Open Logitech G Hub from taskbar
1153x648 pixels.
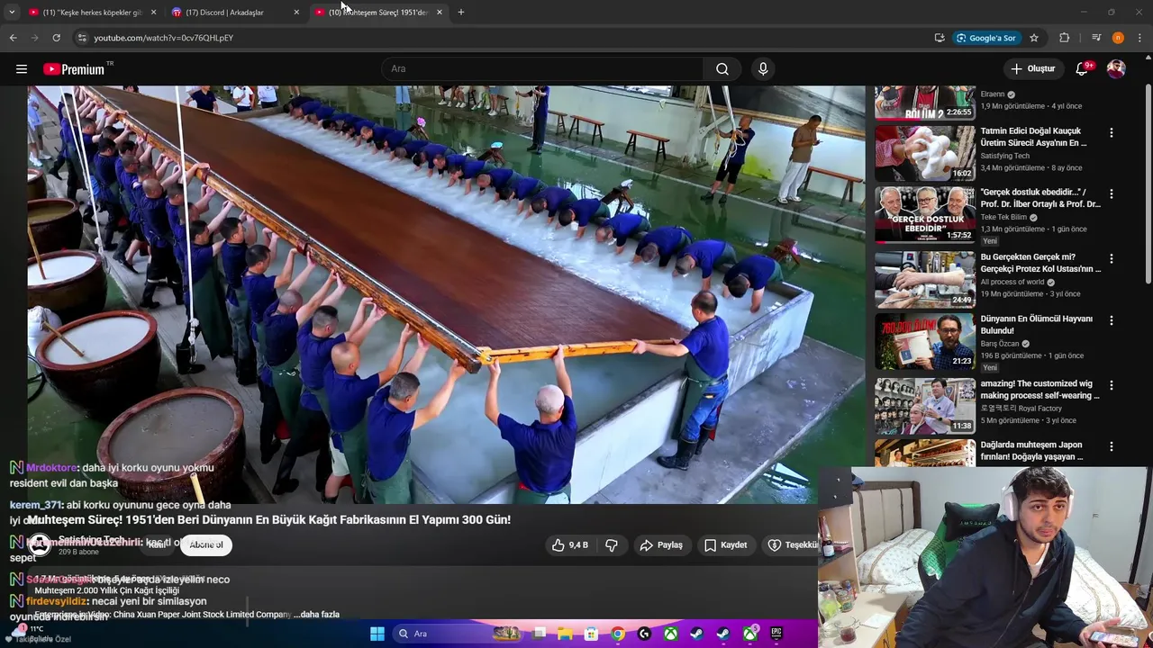pos(644,634)
